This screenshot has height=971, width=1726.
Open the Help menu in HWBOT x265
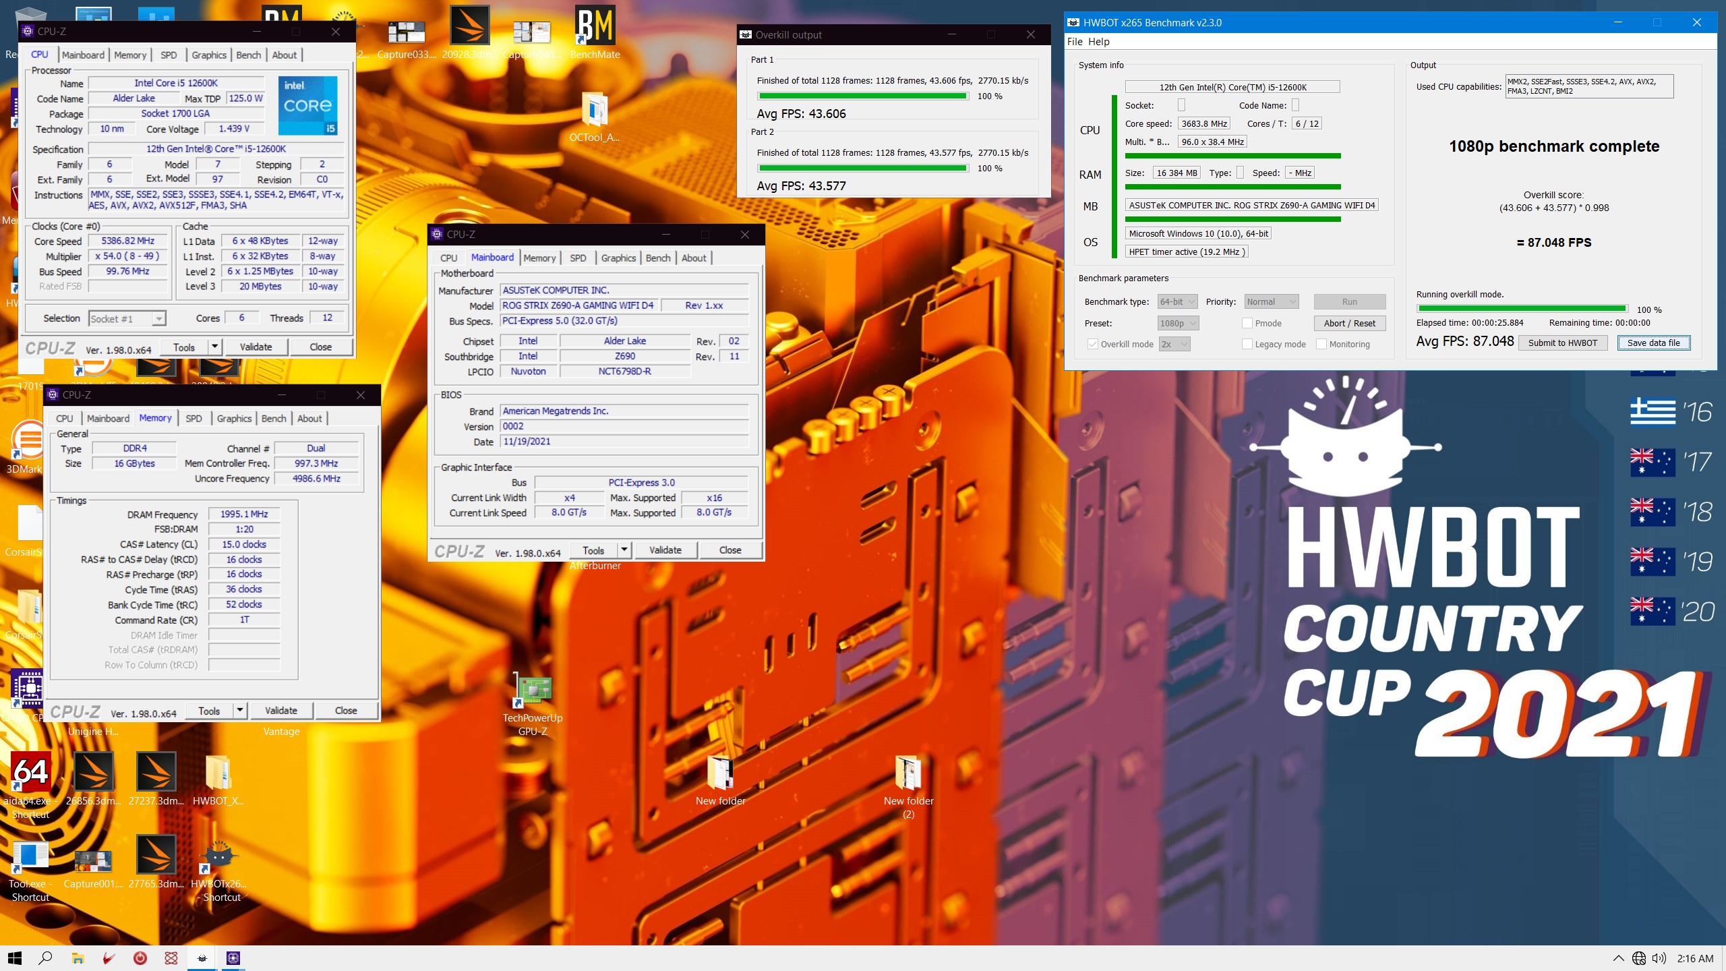tap(1098, 42)
